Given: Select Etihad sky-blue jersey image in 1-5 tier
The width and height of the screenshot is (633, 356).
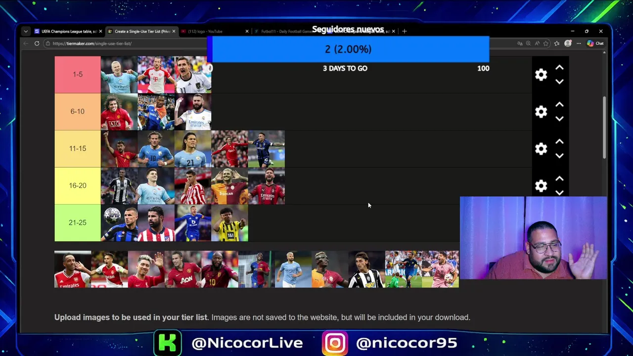Looking at the screenshot, I should coord(119,75).
